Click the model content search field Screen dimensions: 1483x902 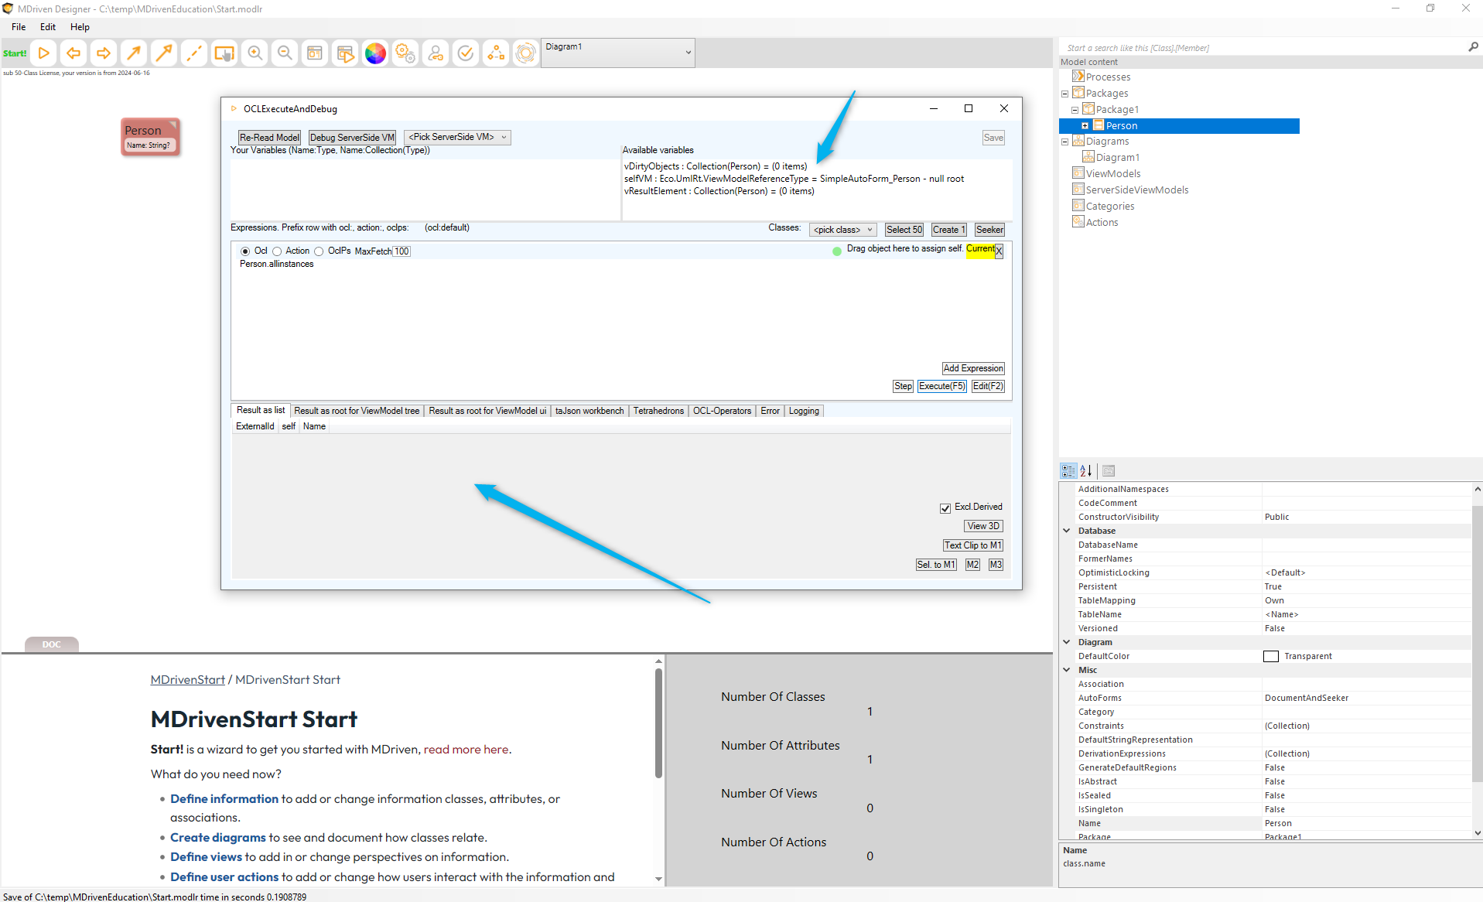(1261, 48)
